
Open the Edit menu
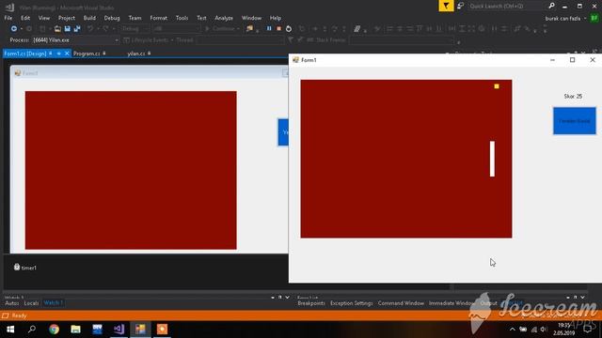coord(25,18)
